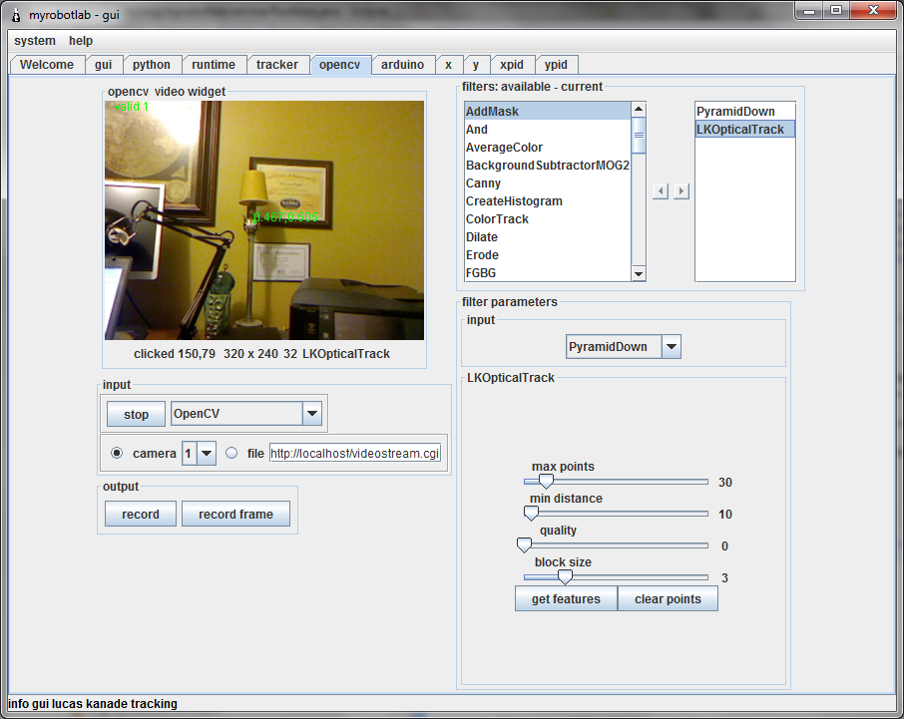Select Dilate filter

[x=547, y=236]
